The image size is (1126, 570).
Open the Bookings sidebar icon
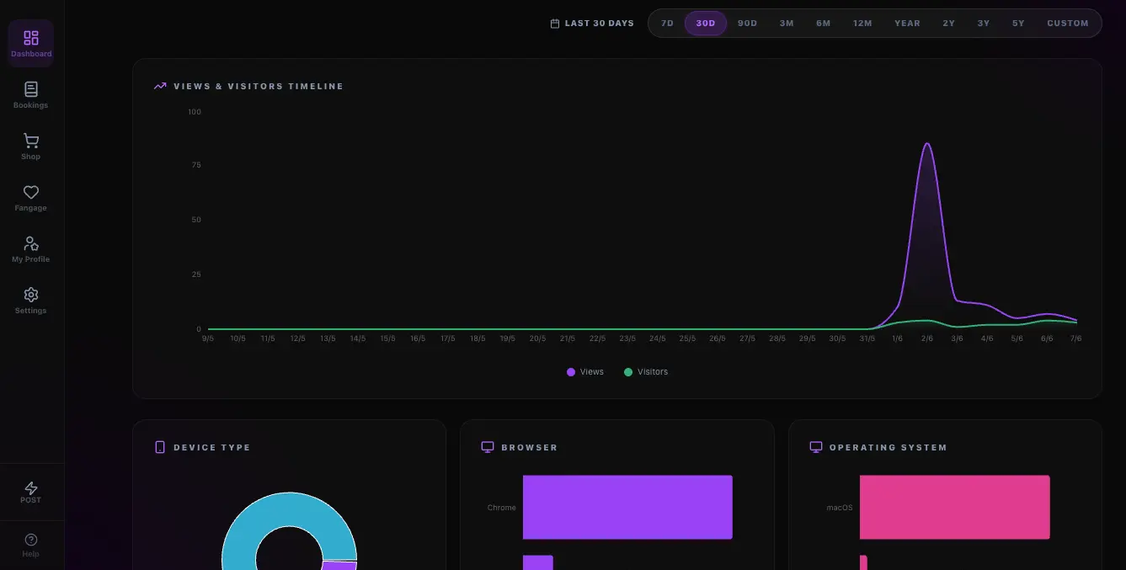point(31,89)
